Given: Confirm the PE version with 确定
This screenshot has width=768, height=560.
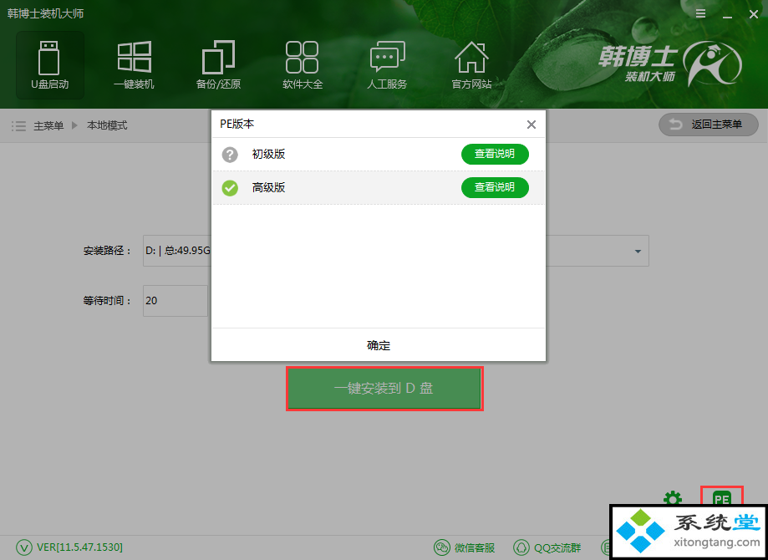Looking at the screenshot, I should 378,345.
